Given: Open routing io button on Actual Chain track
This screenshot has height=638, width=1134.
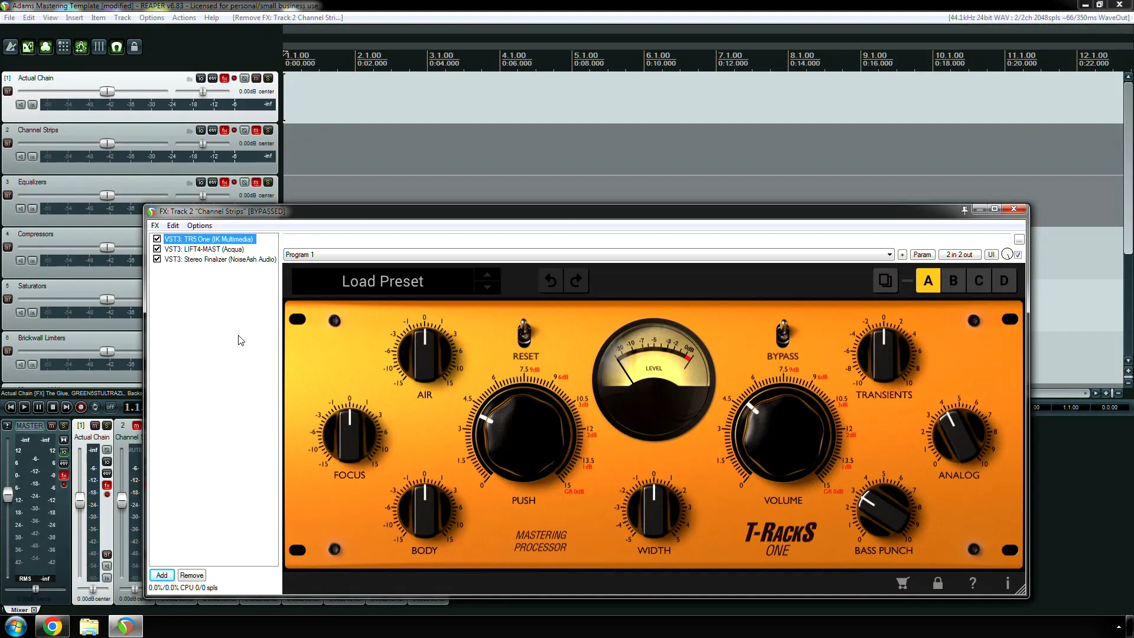Looking at the screenshot, I should tap(201, 78).
